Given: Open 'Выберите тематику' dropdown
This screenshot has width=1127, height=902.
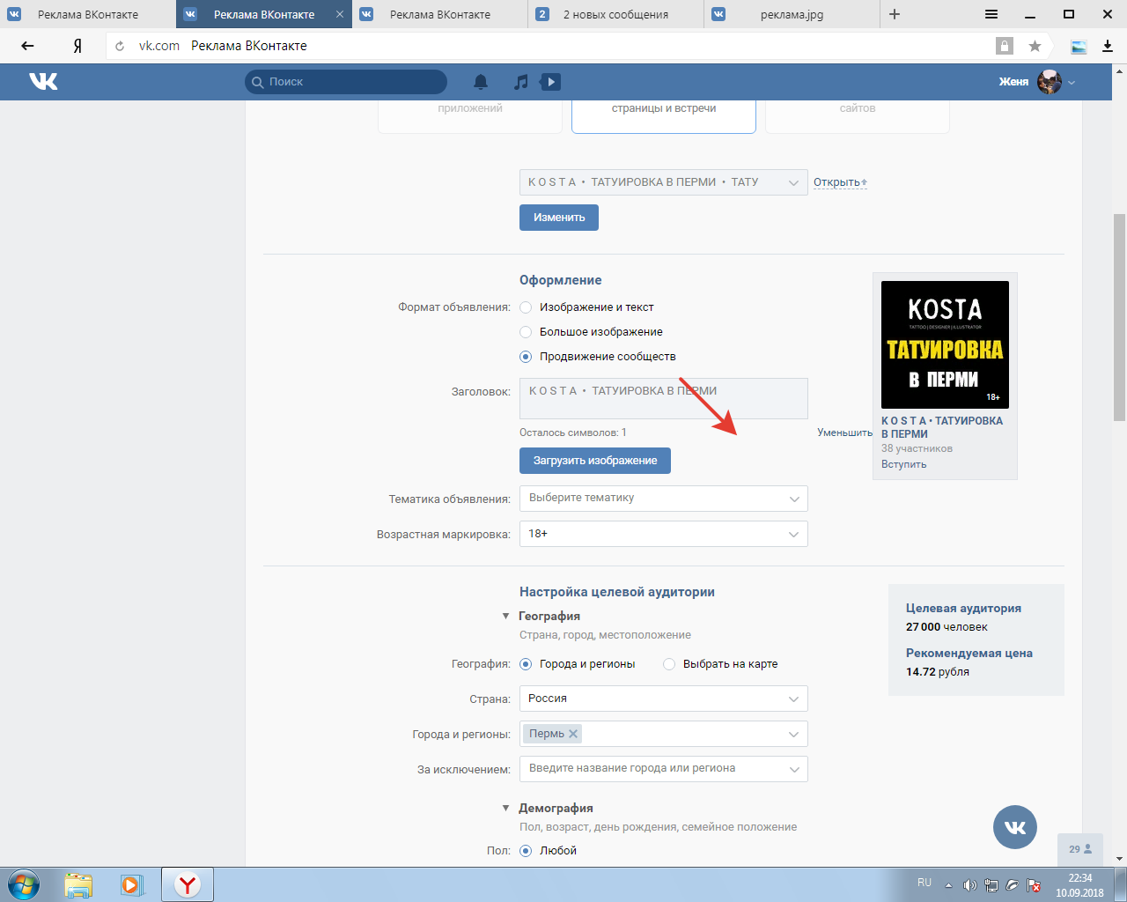Looking at the screenshot, I should [x=663, y=498].
